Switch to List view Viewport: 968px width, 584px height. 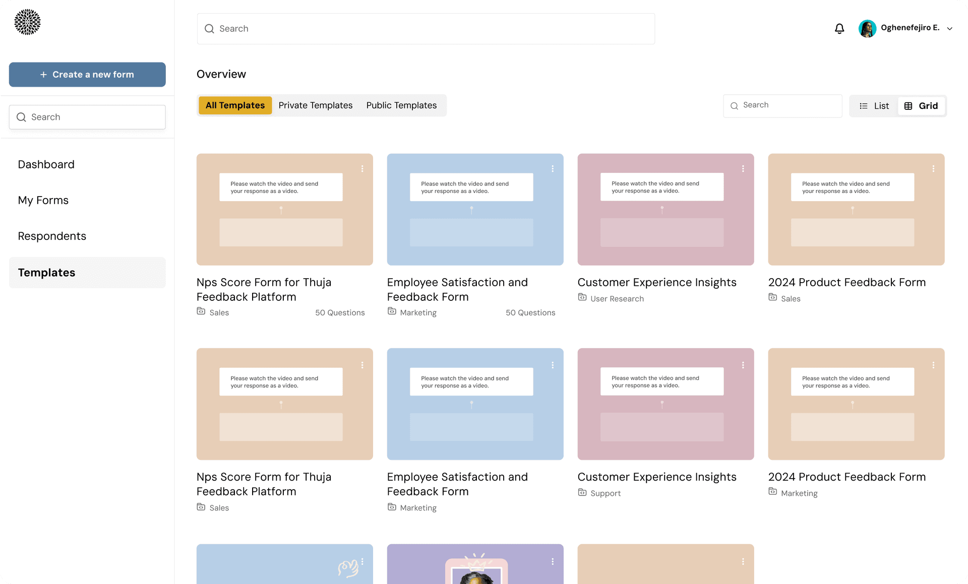tap(874, 106)
